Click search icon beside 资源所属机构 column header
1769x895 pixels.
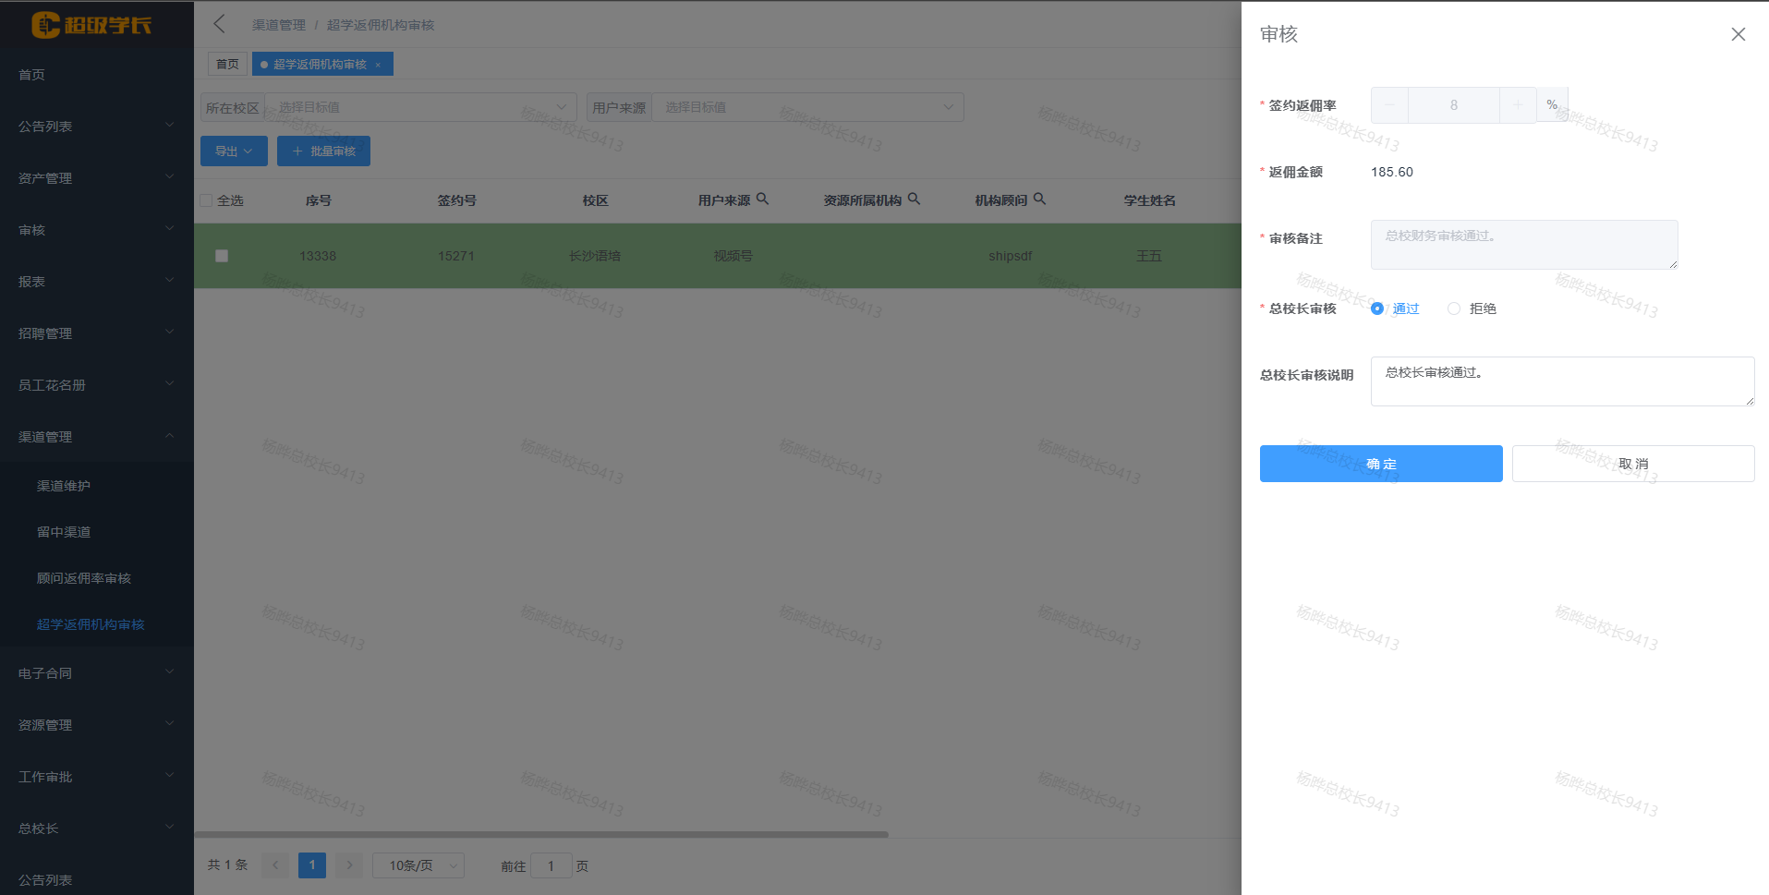914,199
